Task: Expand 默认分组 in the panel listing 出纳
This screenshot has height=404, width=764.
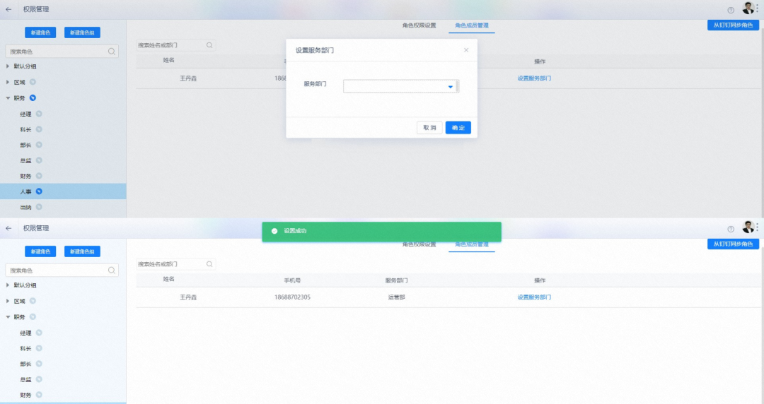Action: (8, 66)
